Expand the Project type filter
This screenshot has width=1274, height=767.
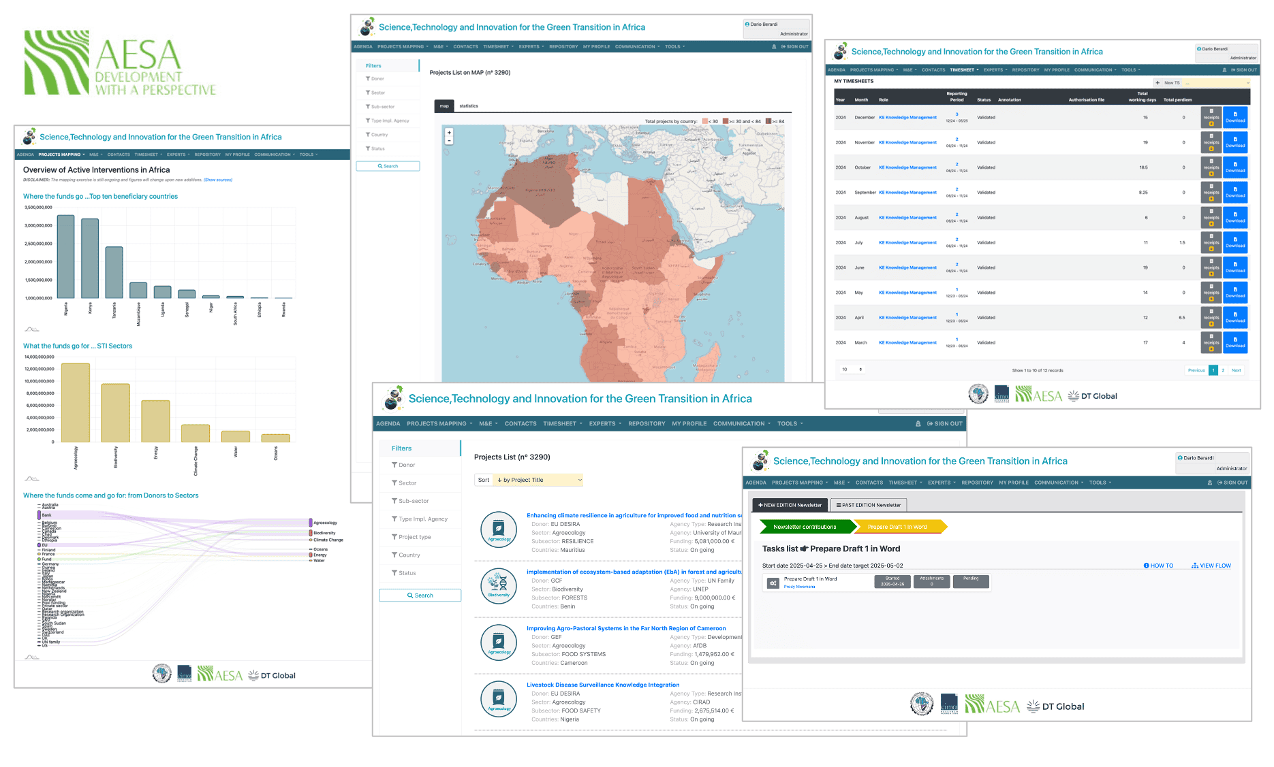414,537
